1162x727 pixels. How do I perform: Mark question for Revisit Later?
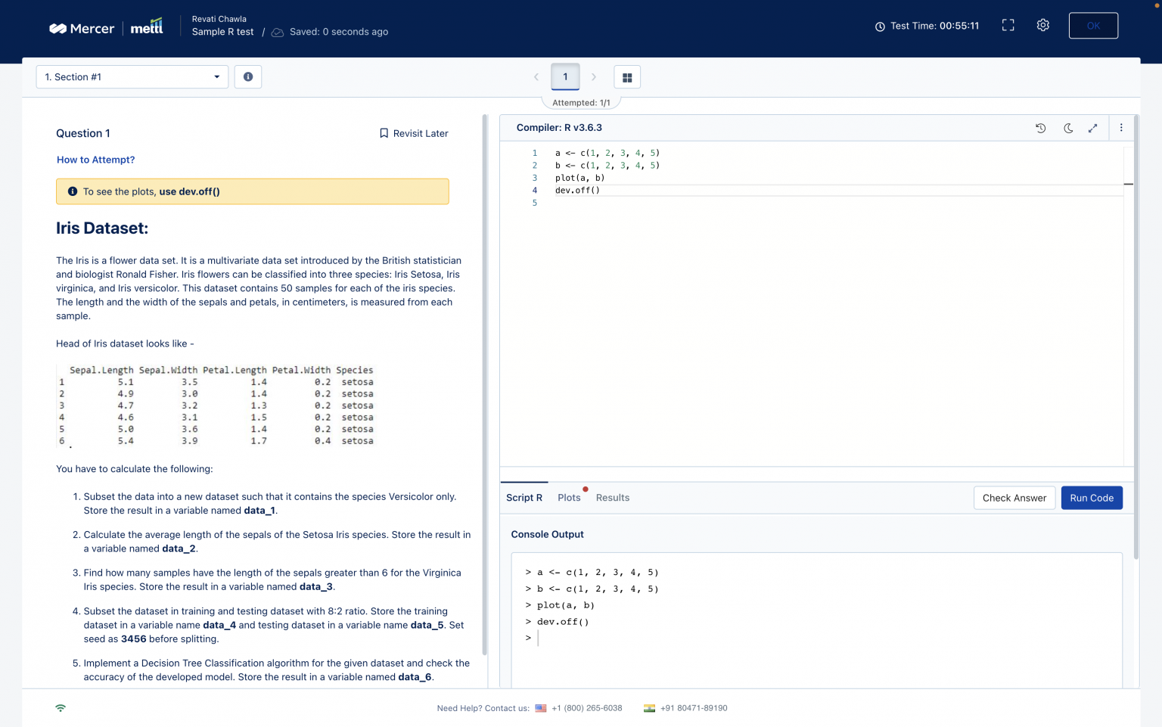413,133
